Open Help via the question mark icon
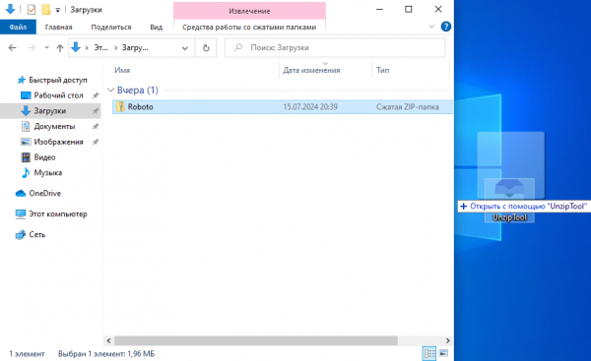591x361 pixels. (446, 27)
